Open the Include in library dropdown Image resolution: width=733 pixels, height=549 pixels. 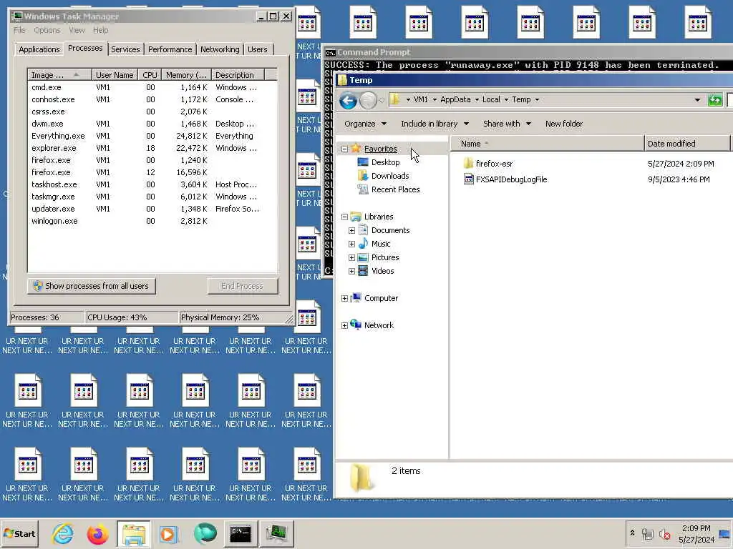435,124
